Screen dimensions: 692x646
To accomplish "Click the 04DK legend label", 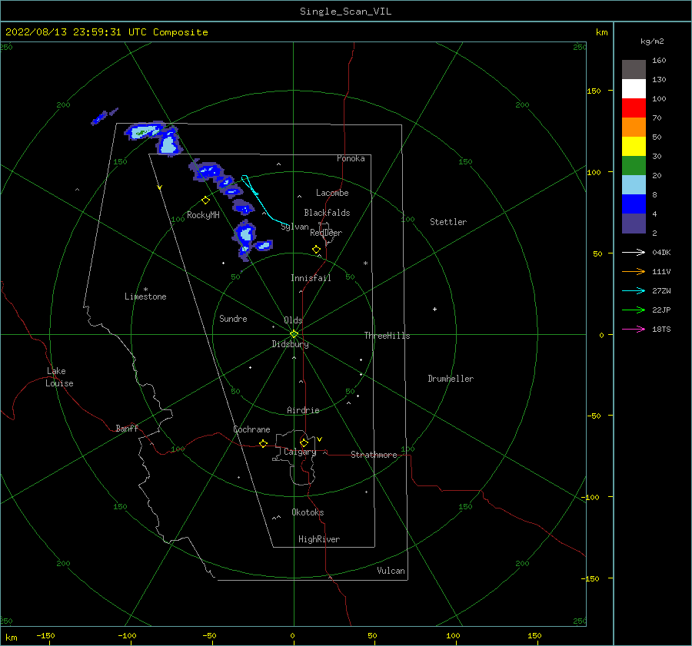I will [x=661, y=252].
